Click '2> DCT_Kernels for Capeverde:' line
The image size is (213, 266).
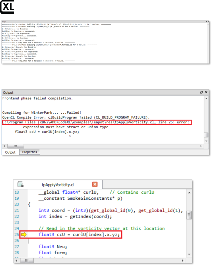[16, 33]
